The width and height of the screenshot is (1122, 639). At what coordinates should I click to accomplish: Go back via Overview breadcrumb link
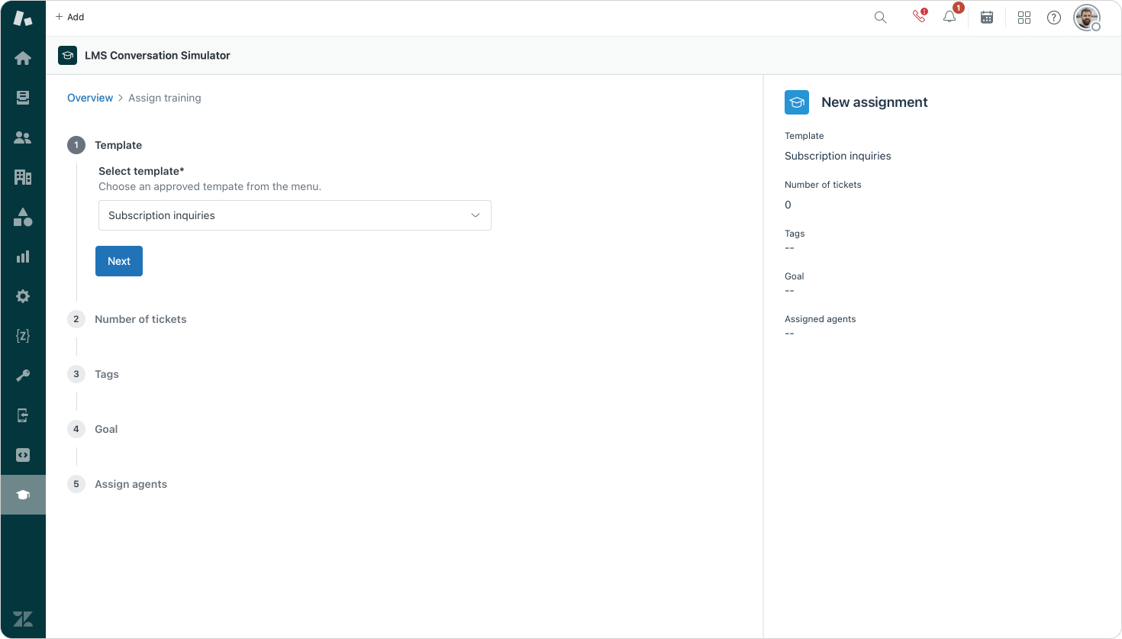90,98
